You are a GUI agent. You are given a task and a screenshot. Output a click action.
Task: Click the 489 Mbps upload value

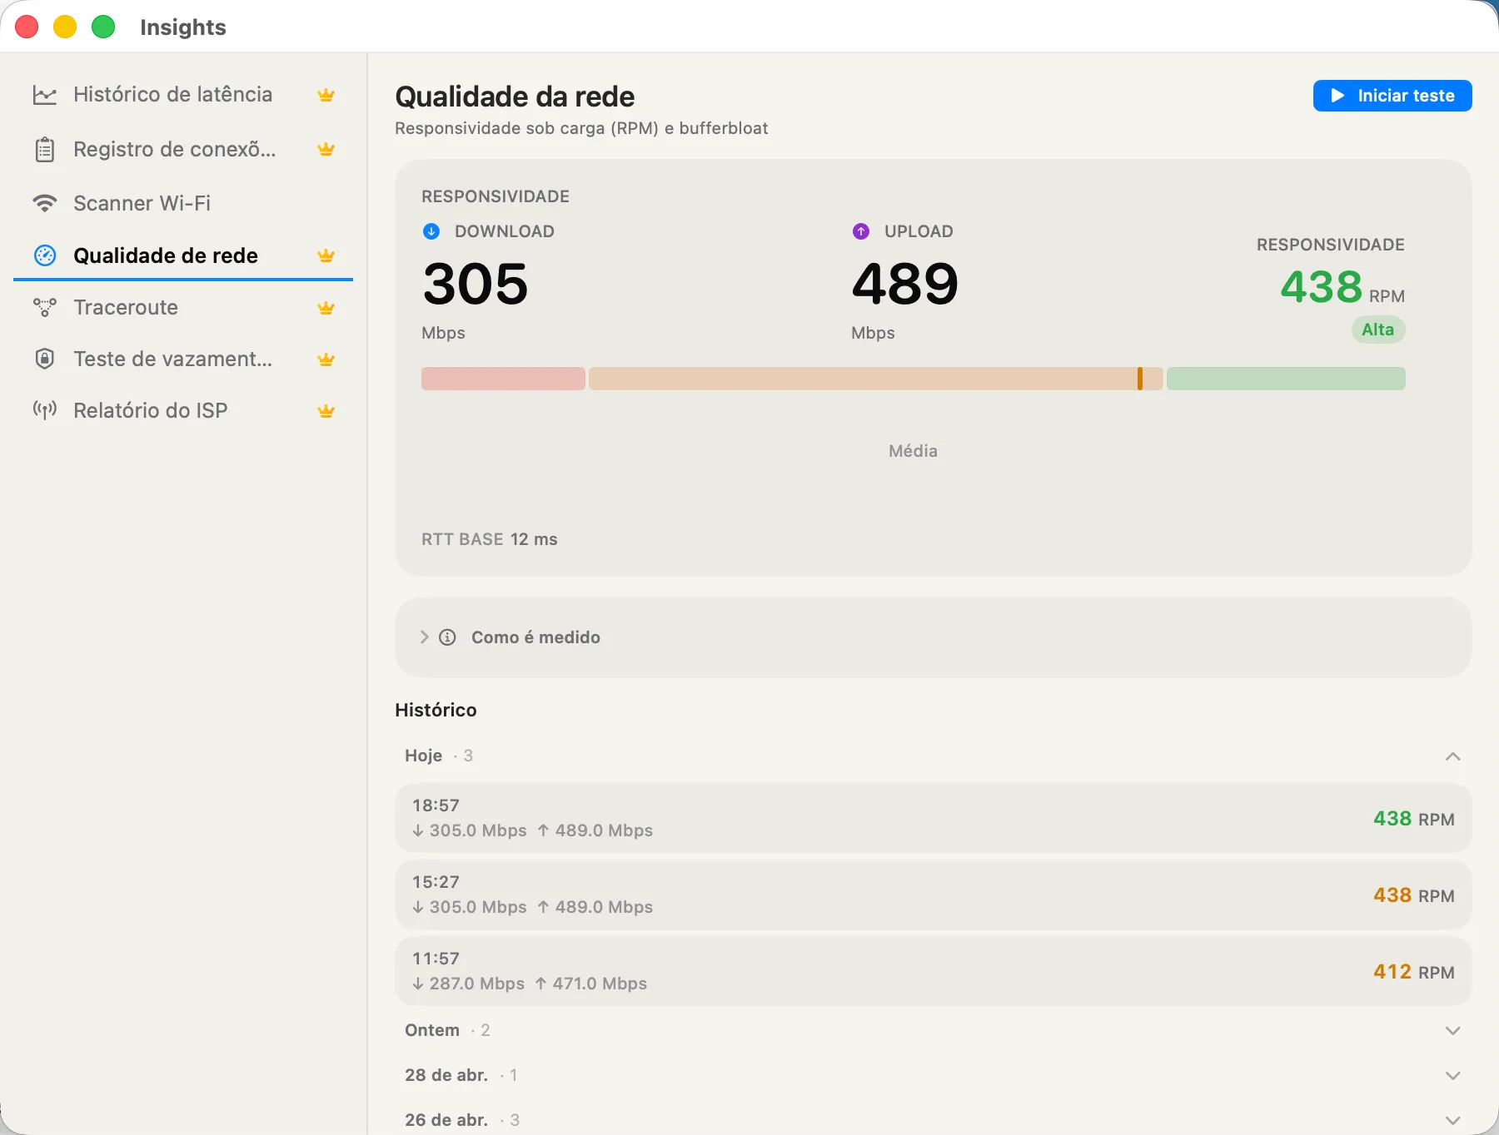click(905, 284)
